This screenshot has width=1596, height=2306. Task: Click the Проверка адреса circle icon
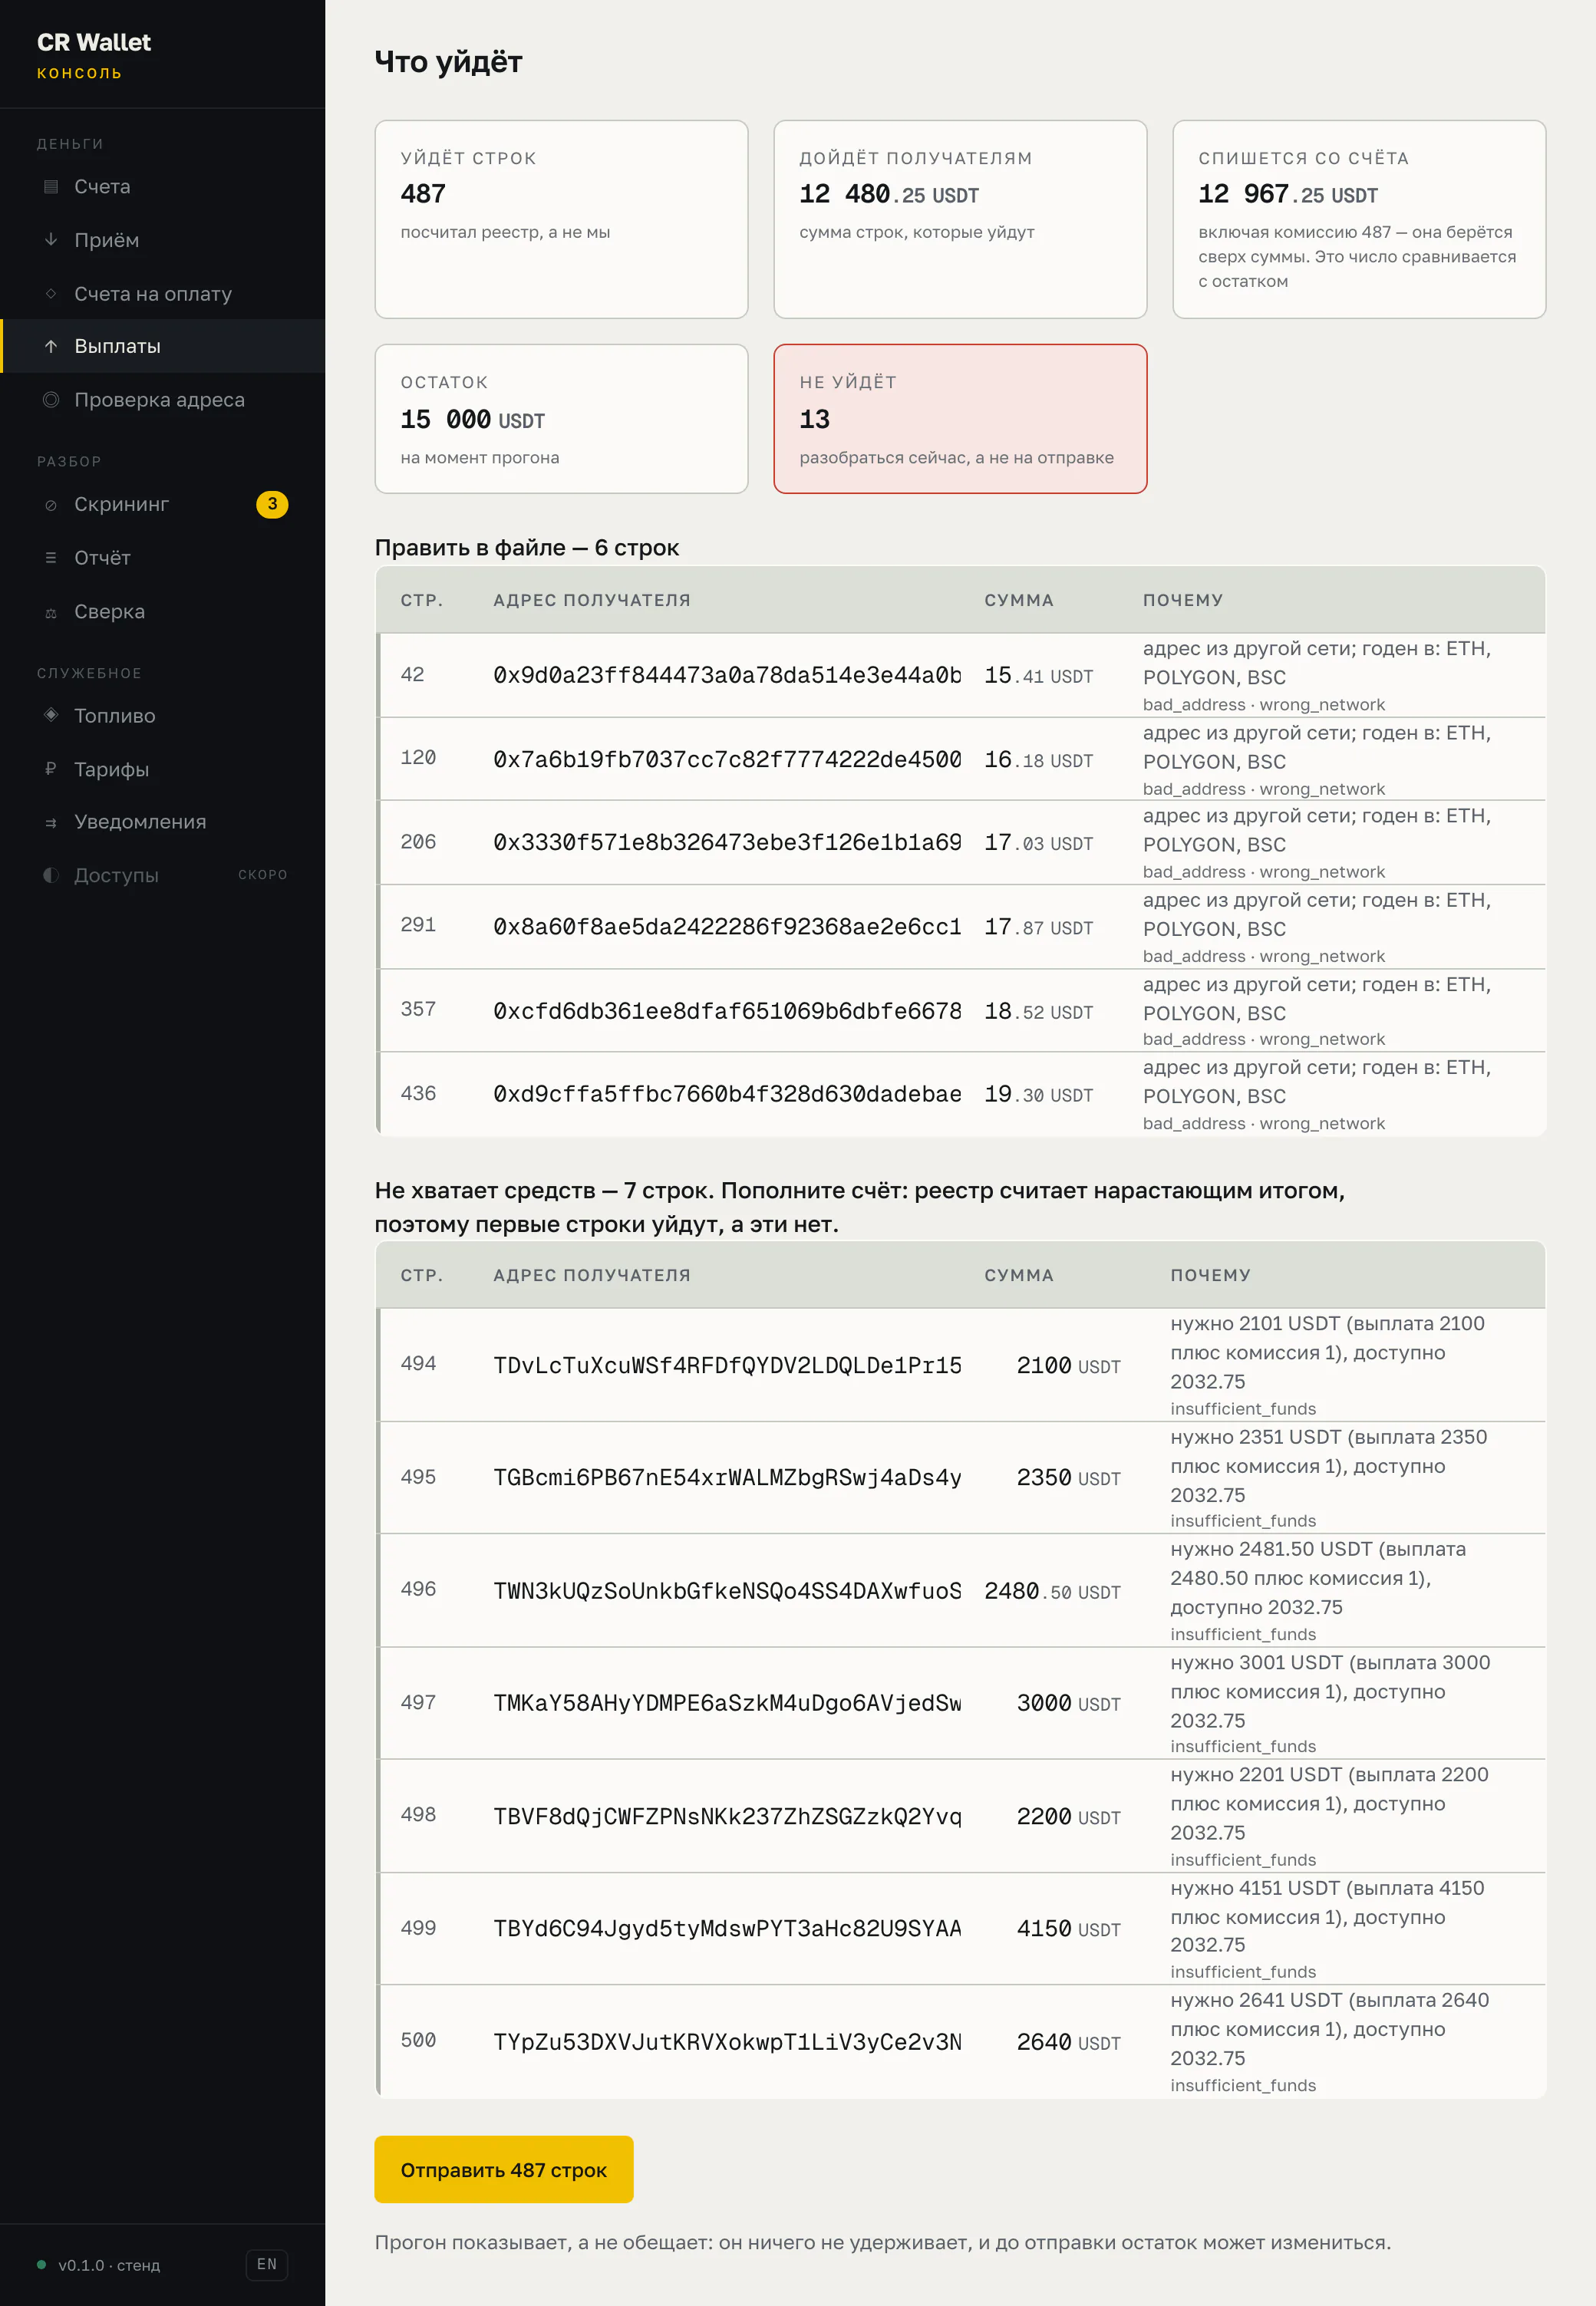[x=51, y=400]
